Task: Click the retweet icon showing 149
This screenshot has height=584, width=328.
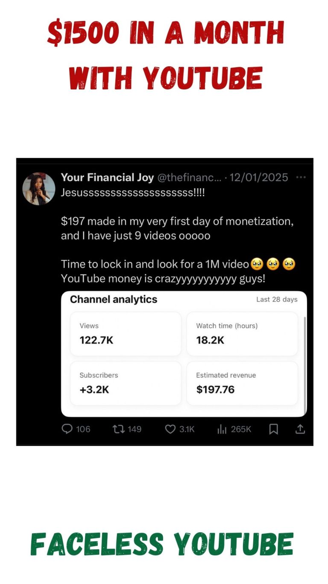Action: coord(119,429)
